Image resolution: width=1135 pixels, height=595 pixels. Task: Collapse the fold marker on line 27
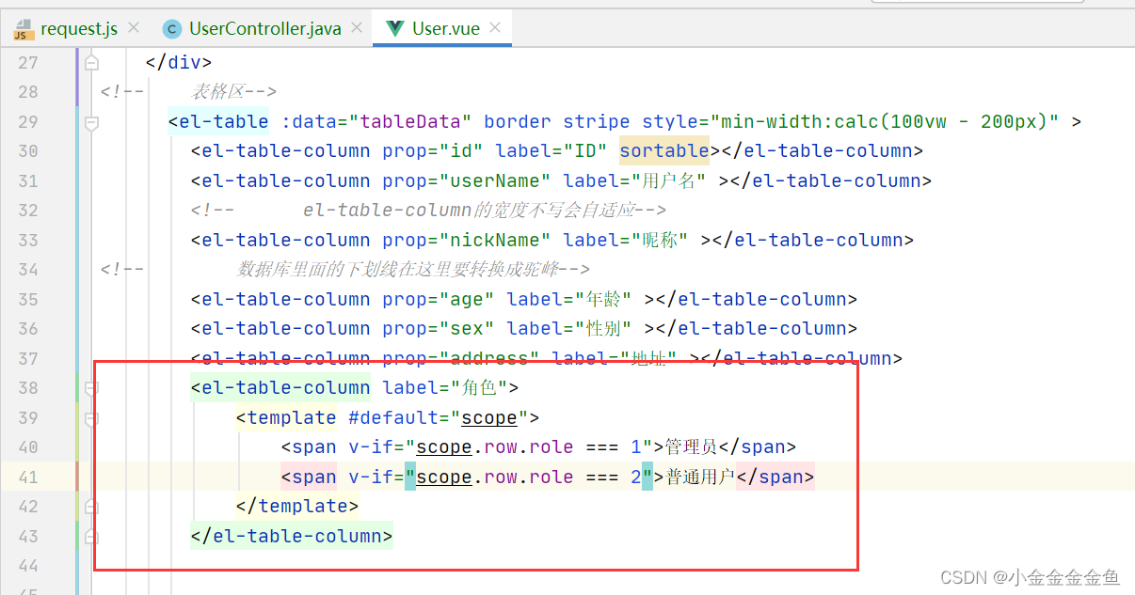91,63
